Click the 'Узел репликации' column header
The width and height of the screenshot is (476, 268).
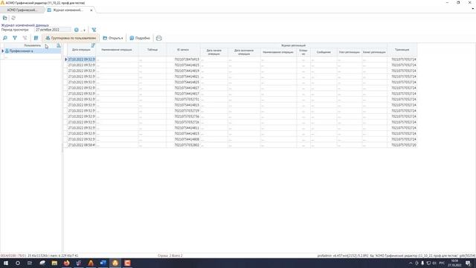tap(350, 52)
